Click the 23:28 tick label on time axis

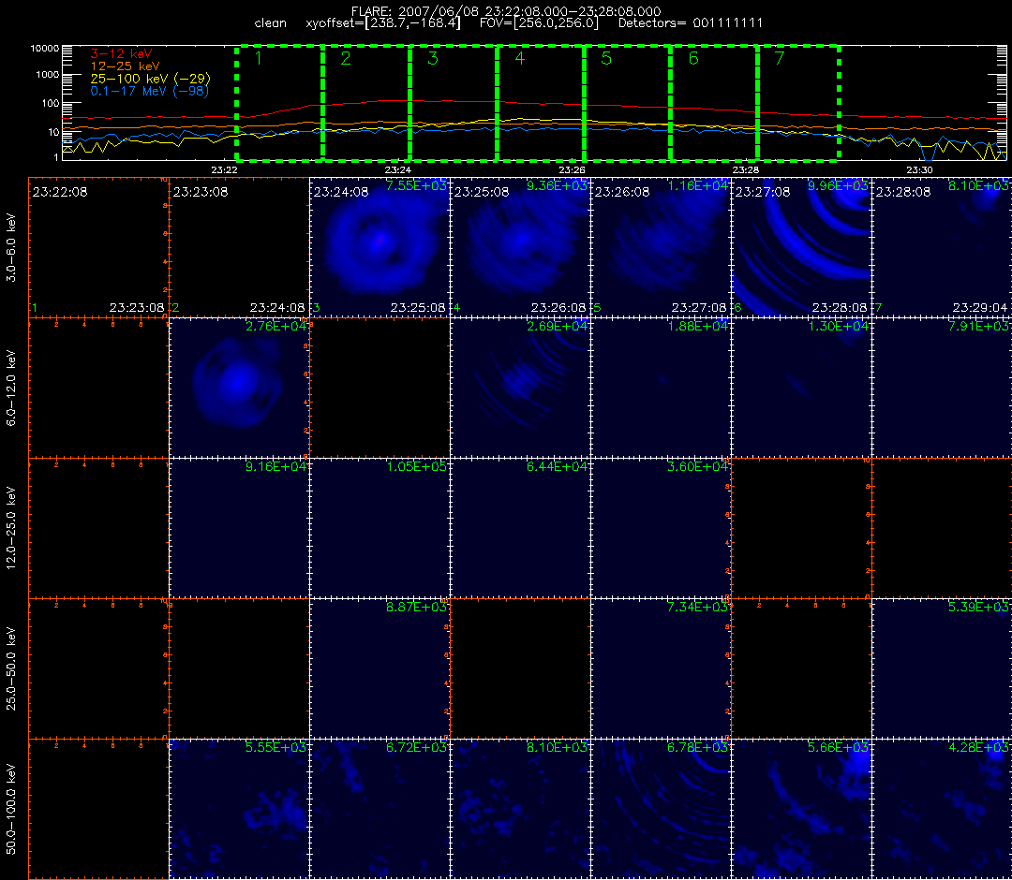(746, 170)
